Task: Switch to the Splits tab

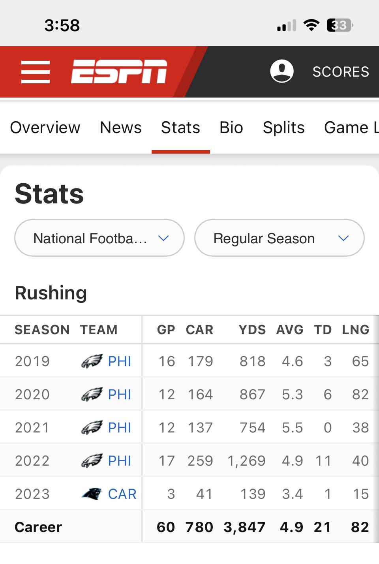Action: tap(284, 128)
